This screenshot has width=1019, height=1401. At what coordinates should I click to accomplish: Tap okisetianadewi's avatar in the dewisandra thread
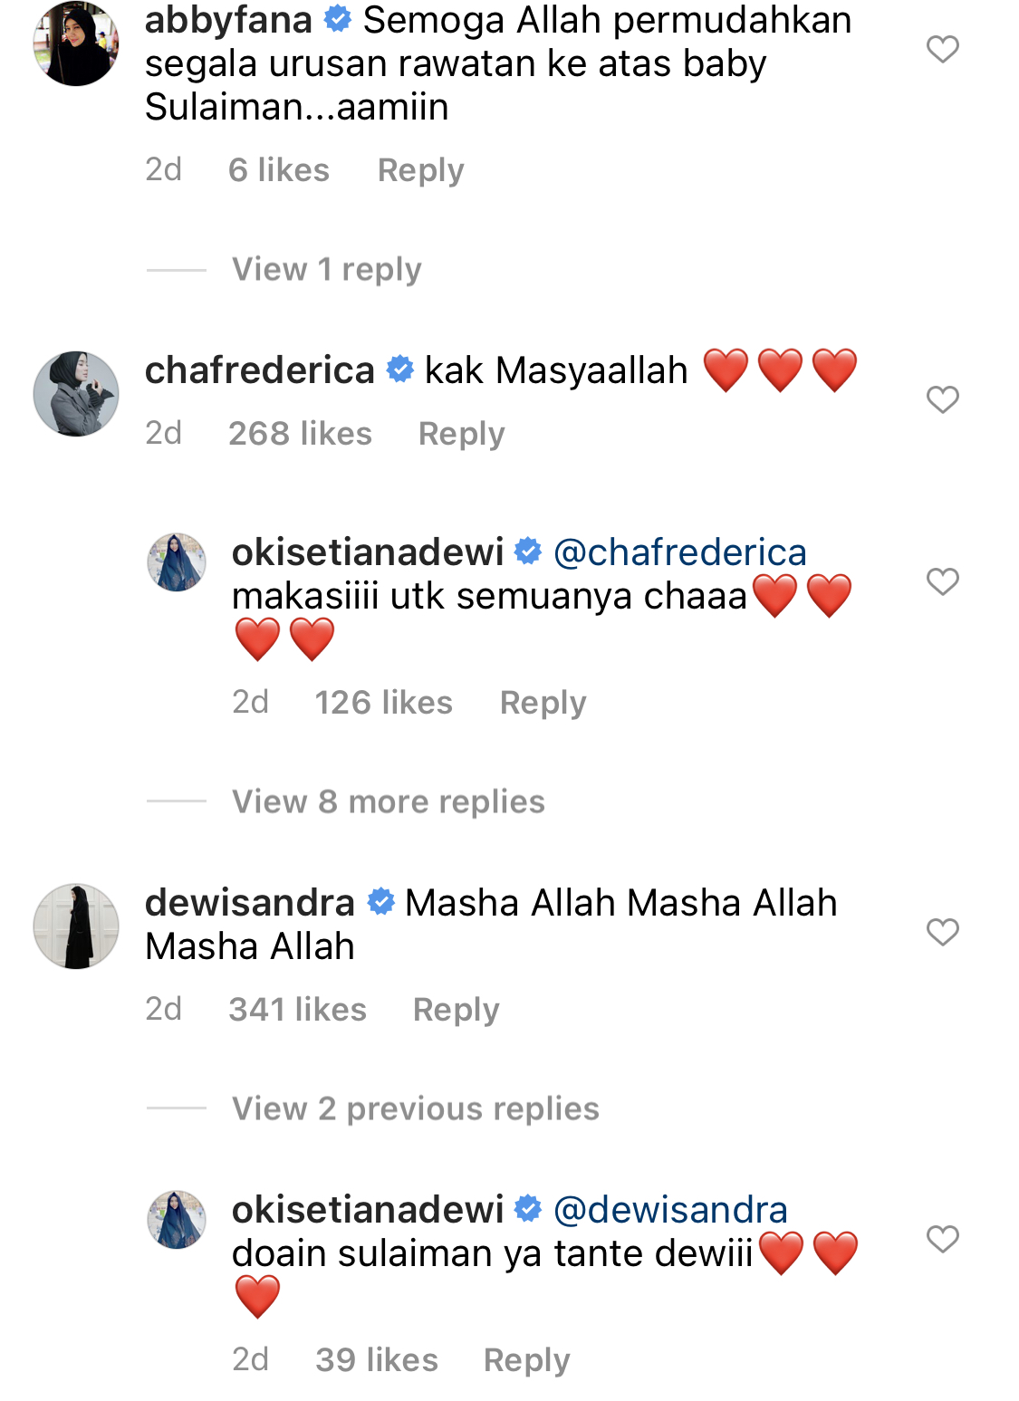[x=177, y=1220]
